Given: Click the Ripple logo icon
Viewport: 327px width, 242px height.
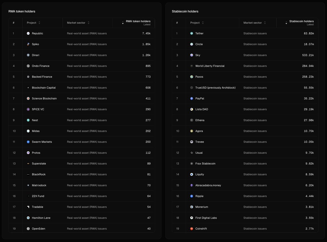Looking at the screenshot, I should point(192,196).
